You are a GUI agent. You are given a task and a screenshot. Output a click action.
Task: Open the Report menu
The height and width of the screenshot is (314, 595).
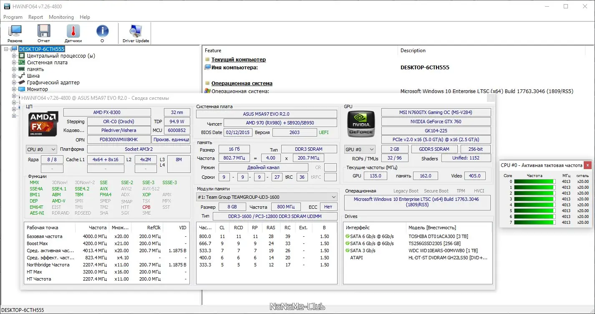[36, 17]
